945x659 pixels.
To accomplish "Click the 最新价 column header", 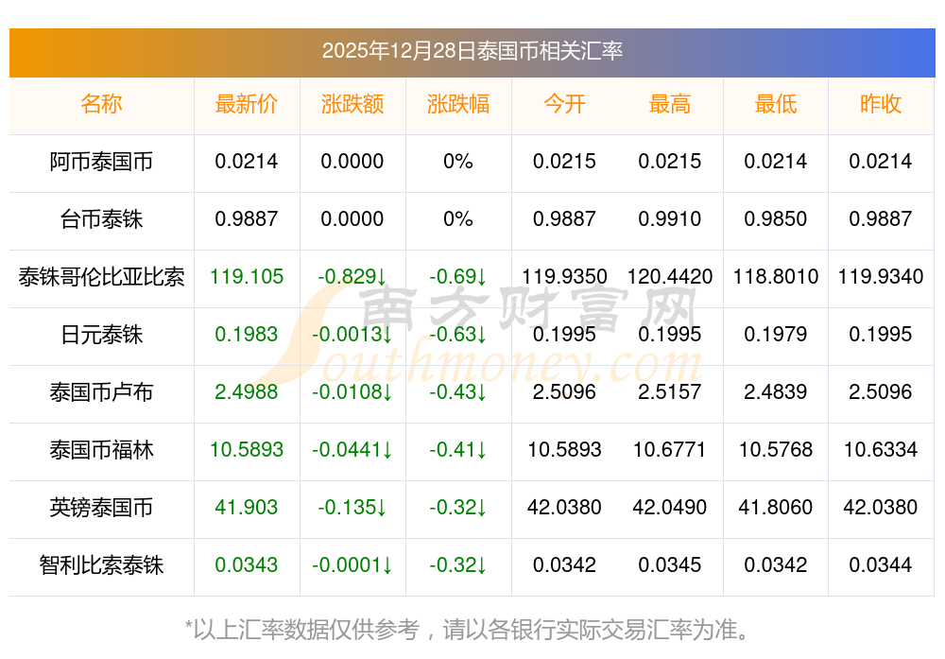I will 247,104.
